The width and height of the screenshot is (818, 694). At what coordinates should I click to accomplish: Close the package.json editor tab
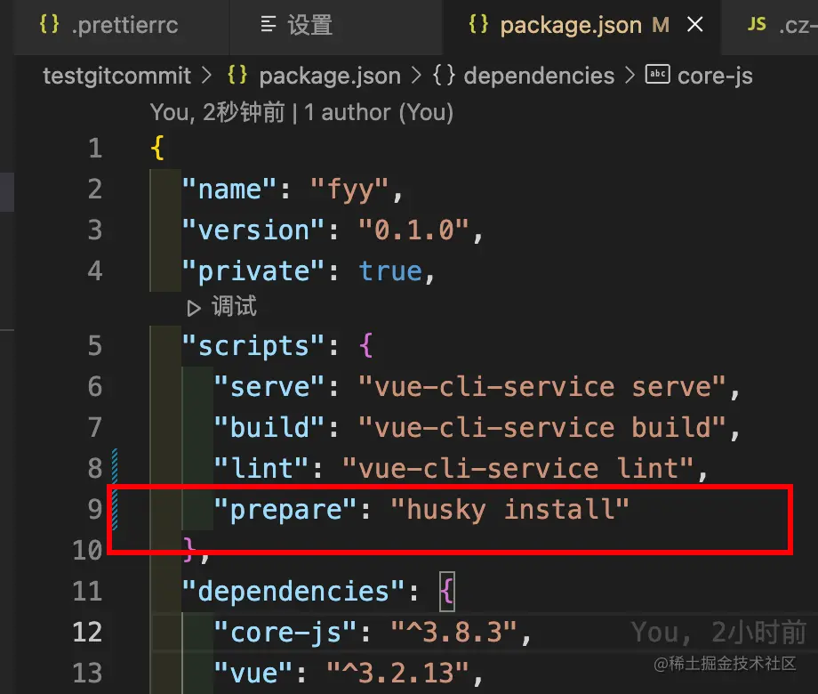click(695, 25)
